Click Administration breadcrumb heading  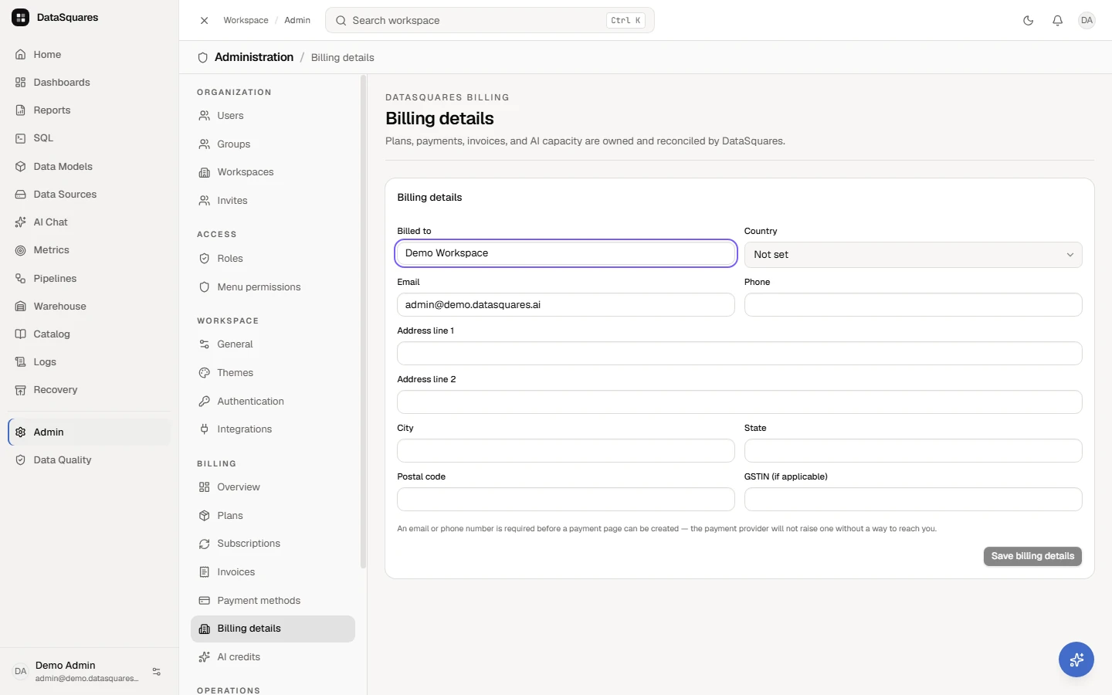[x=254, y=57]
